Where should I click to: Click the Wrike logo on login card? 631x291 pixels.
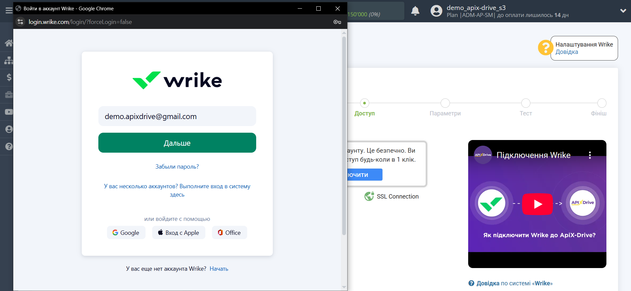tap(177, 80)
